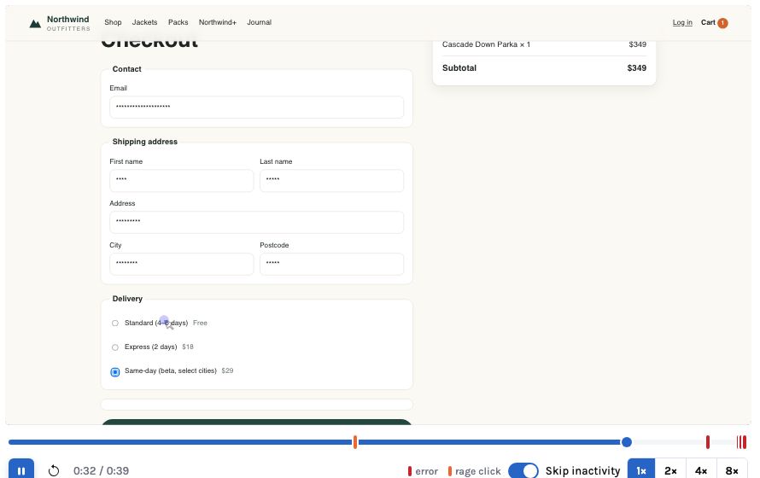Click the Shipping address section heading

(145, 142)
